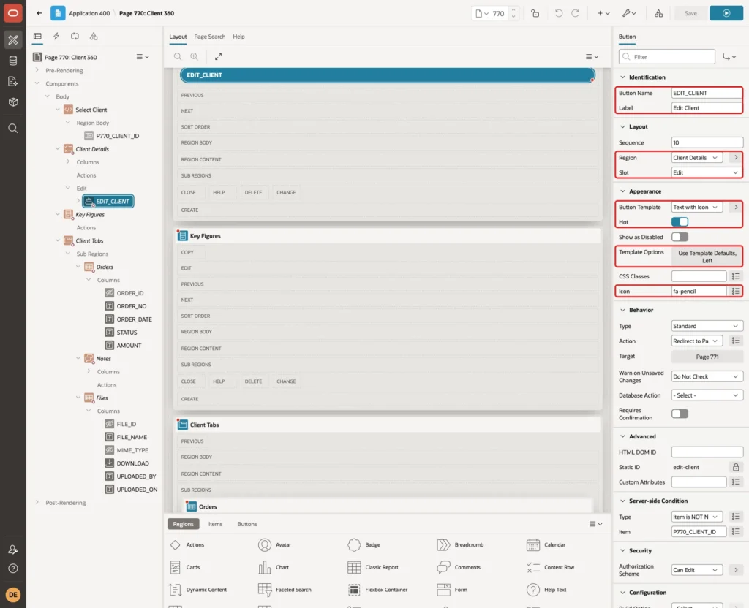749x608 pixels.
Task: Open Warn on Unsaved Changes dropdown
Action: coord(707,376)
